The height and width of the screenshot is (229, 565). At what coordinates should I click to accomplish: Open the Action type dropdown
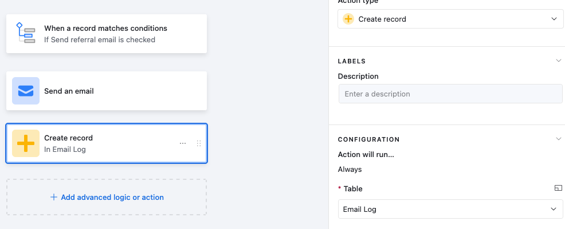(450, 19)
